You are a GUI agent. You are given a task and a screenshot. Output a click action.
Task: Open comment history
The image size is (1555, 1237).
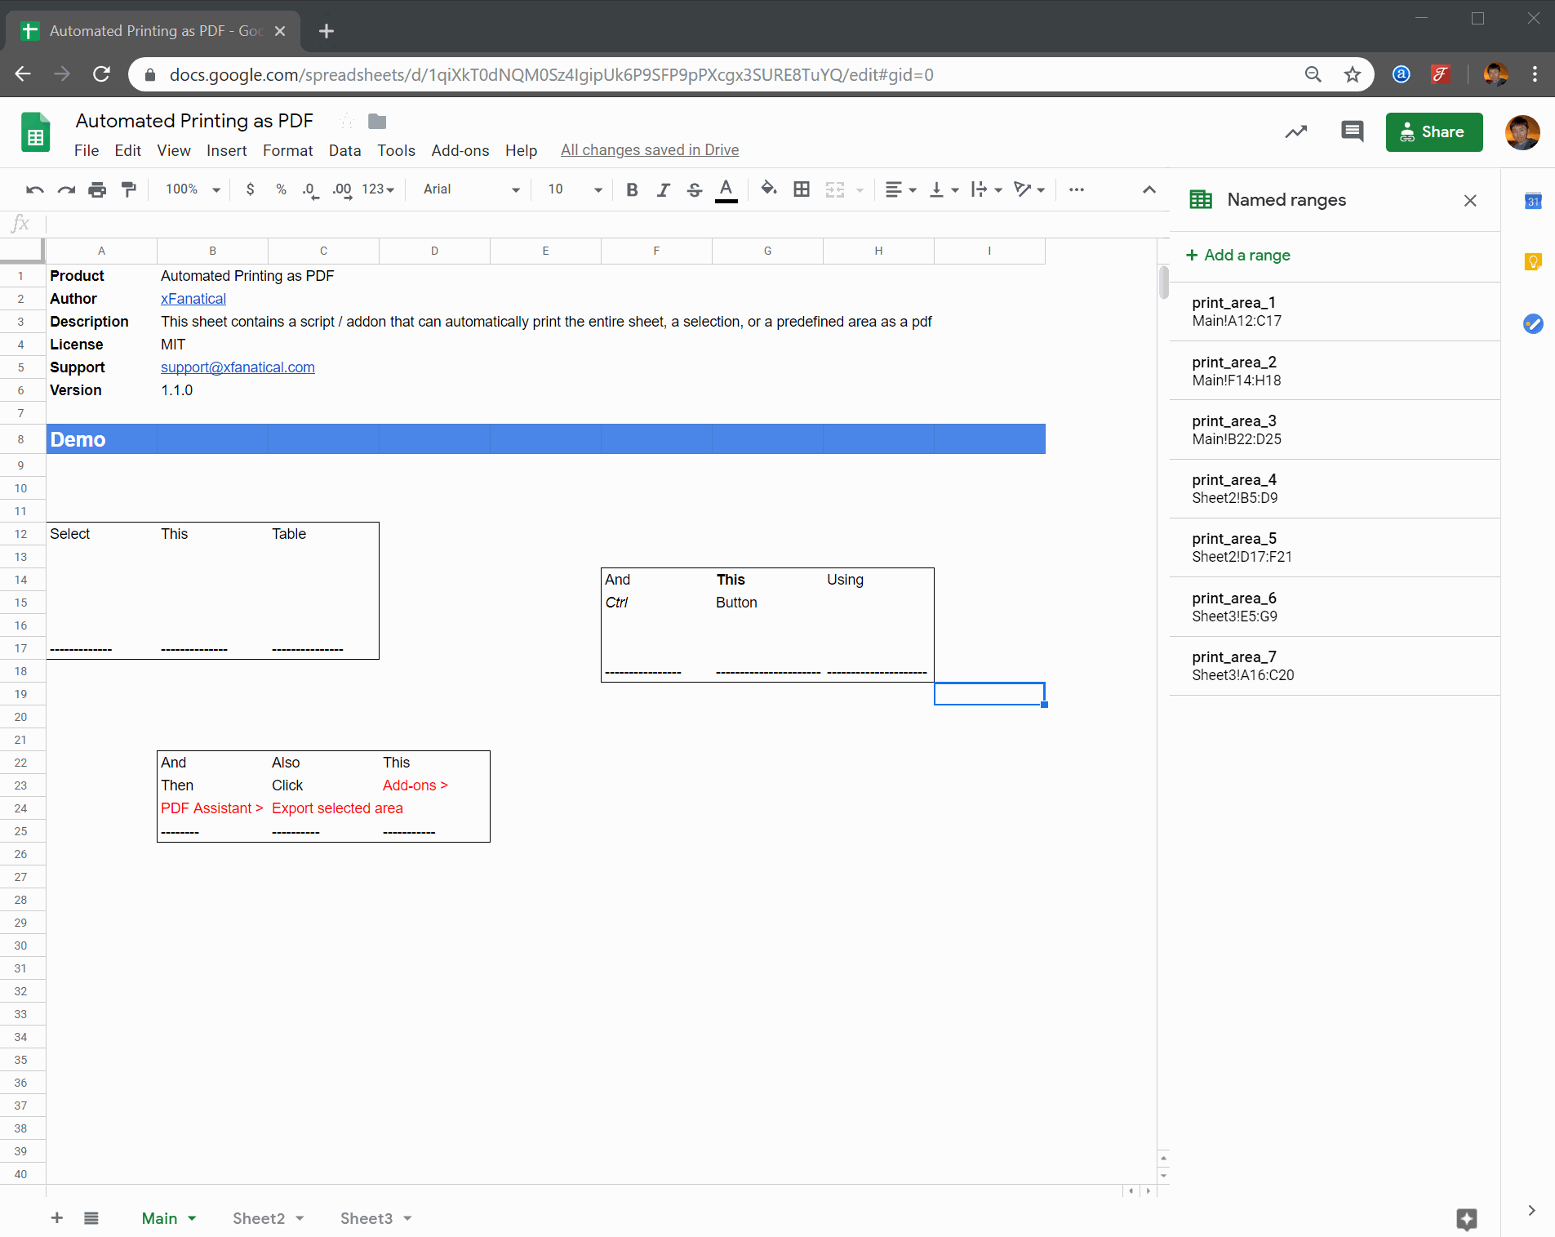1352,131
